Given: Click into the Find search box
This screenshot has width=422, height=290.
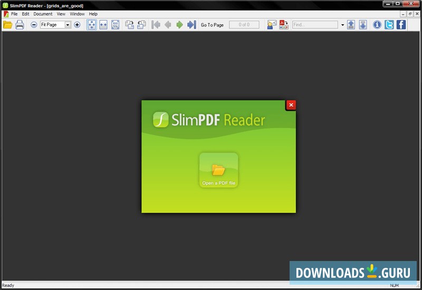Looking at the screenshot, I should (x=315, y=25).
